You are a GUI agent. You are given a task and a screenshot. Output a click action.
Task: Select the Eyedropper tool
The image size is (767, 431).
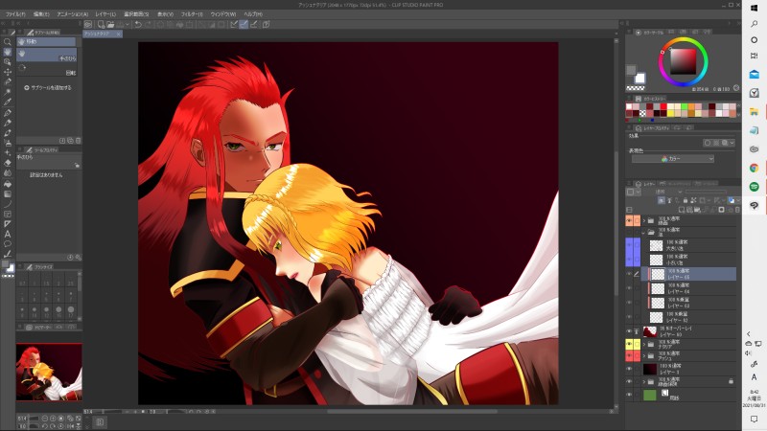(x=8, y=102)
